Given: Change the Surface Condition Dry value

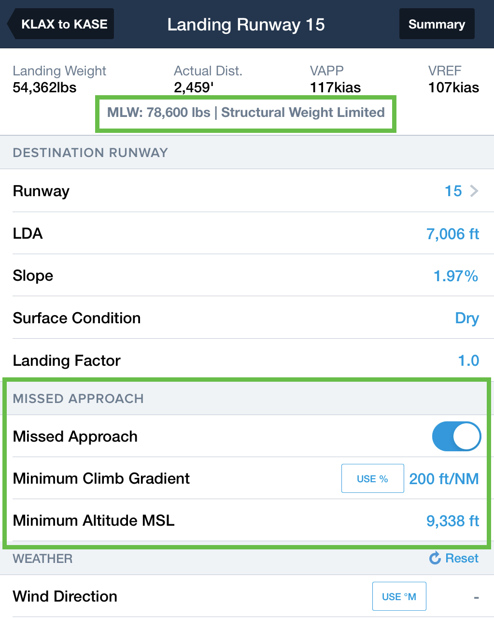Looking at the screenshot, I should (x=467, y=318).
